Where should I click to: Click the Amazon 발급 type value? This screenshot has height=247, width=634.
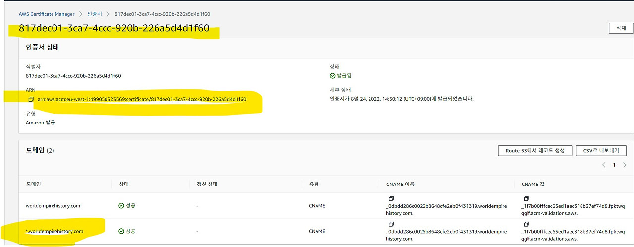click(40, 122)
